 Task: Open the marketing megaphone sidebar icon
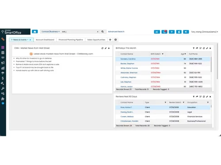pos(3,63)
